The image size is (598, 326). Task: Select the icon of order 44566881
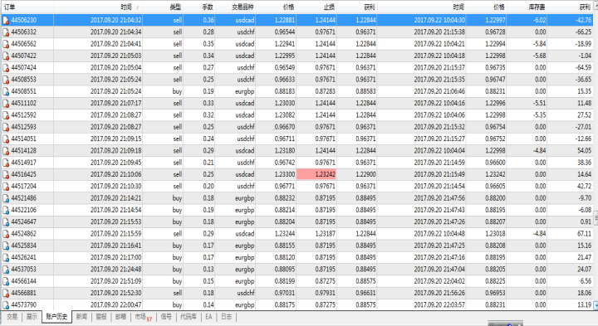(6, 293)
